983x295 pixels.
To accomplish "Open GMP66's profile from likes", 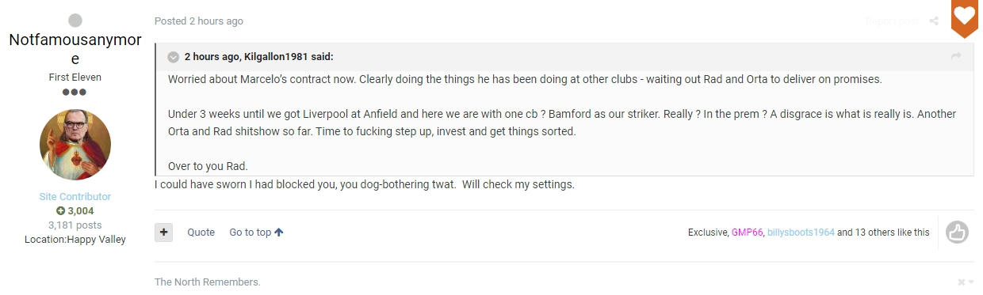I will click(x=746, y=233).
